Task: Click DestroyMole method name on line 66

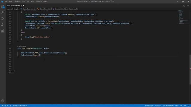Action: tap(27, 48)
